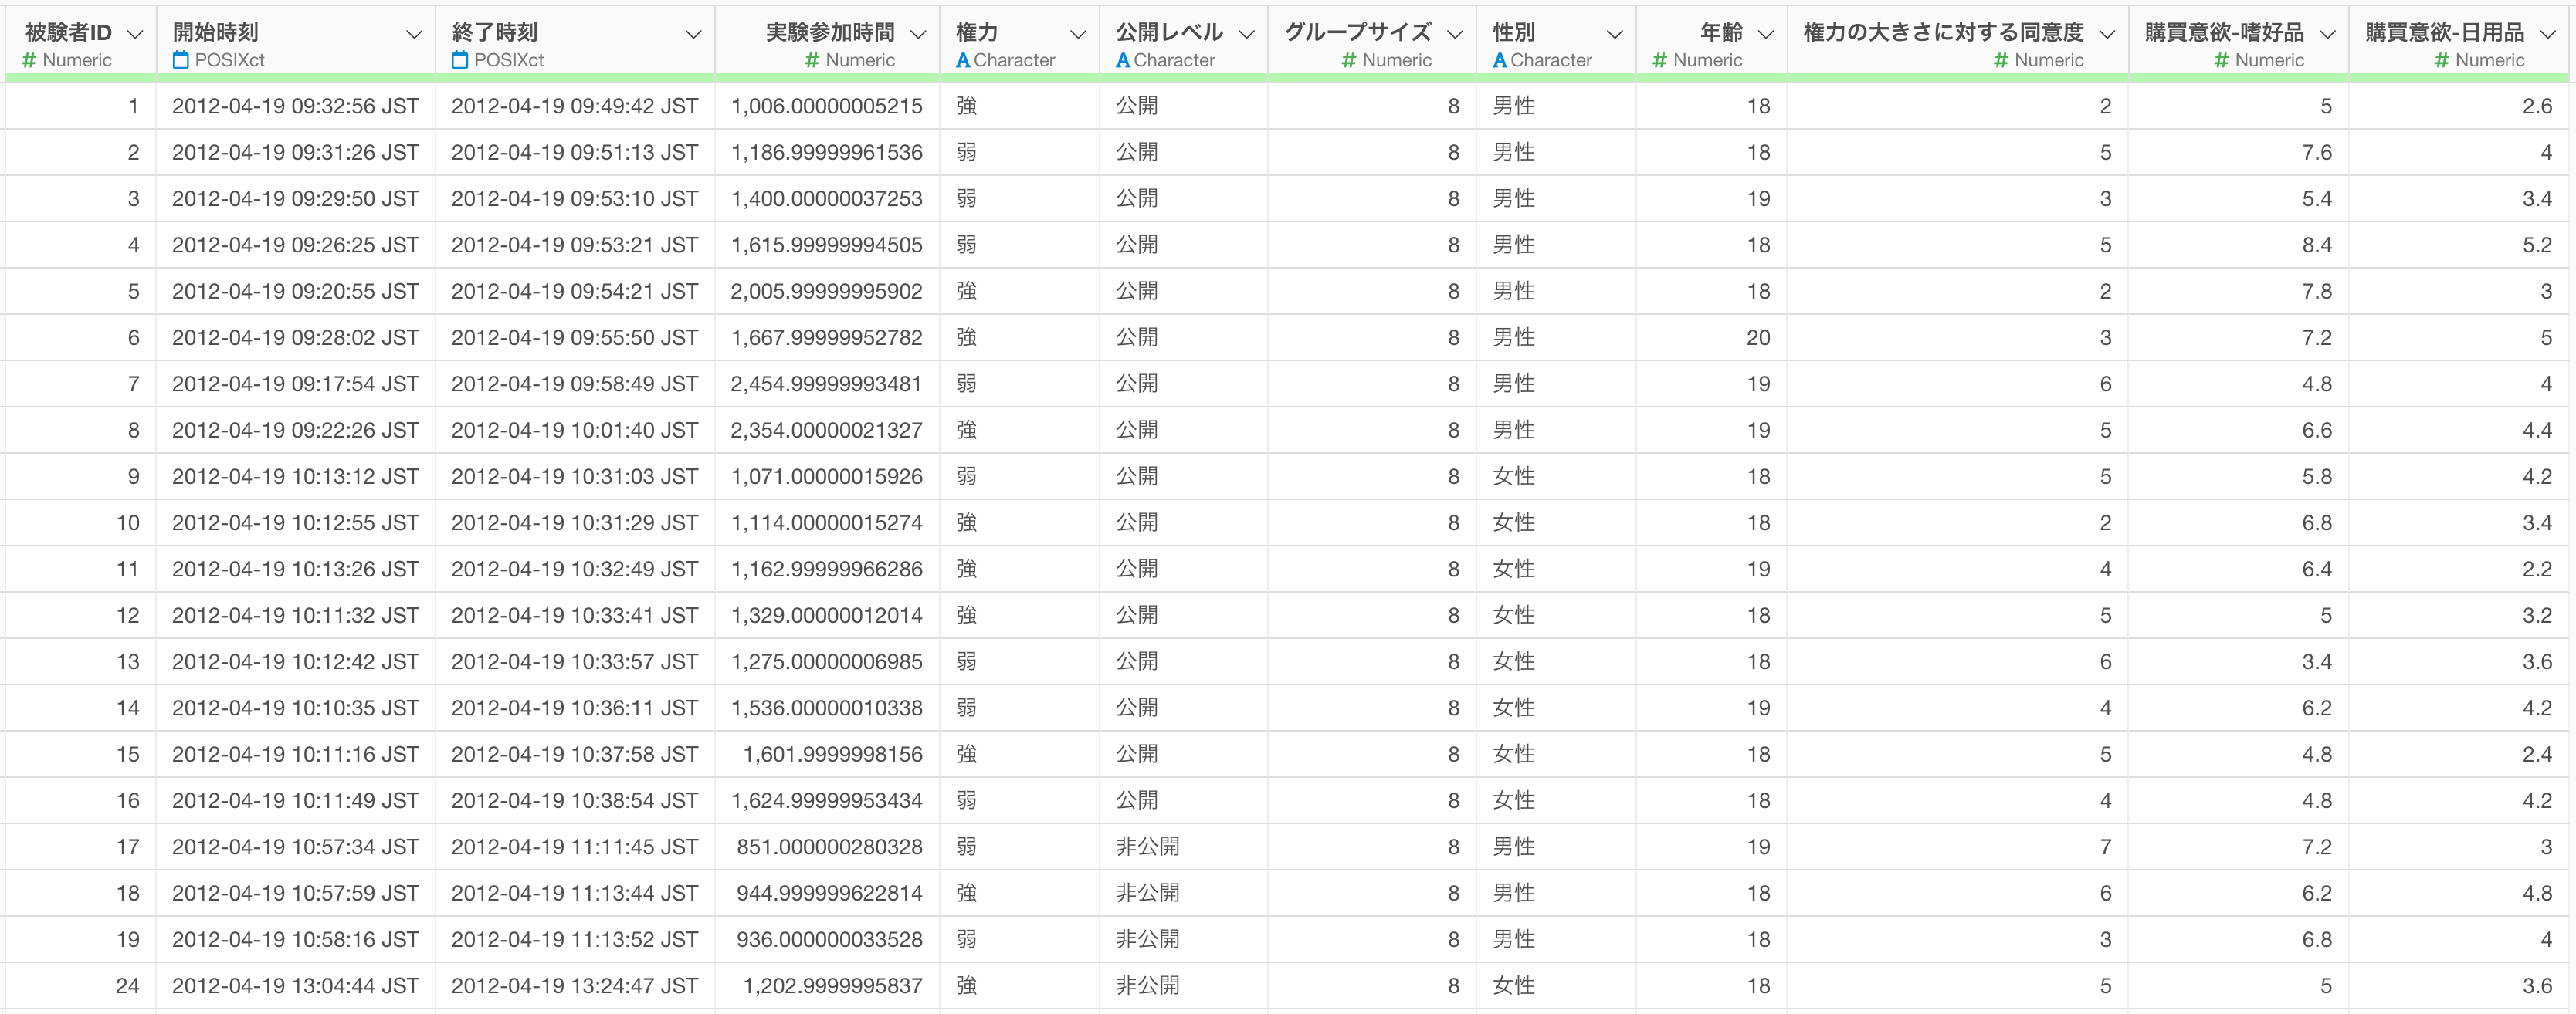Image resolution: width=2576 pixels, height=1014 pixels.
Task: Click the value 1,601.9999998156
Action: [832, 754]
